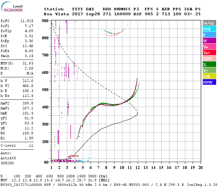Click the hmF2 value 359.8

coord(28,103)
